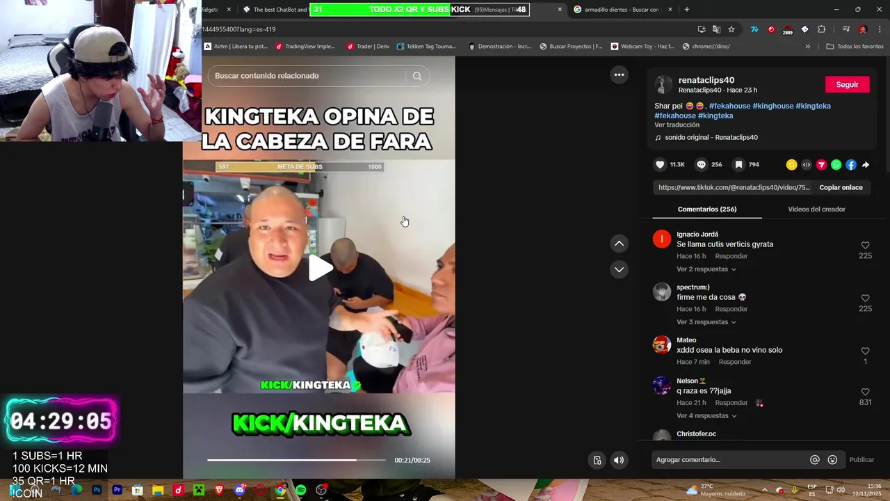890x501 pixels.
Task: Open Chrome media controls icon
Action: click(845, 29)
